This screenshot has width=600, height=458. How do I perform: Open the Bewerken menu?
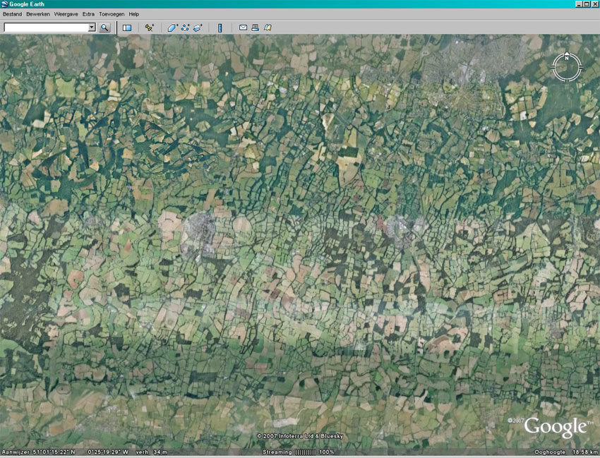click(38, 14)
